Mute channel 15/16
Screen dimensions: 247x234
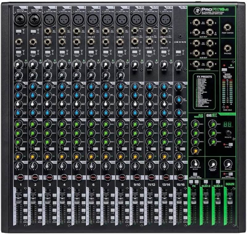pos(180,178)
